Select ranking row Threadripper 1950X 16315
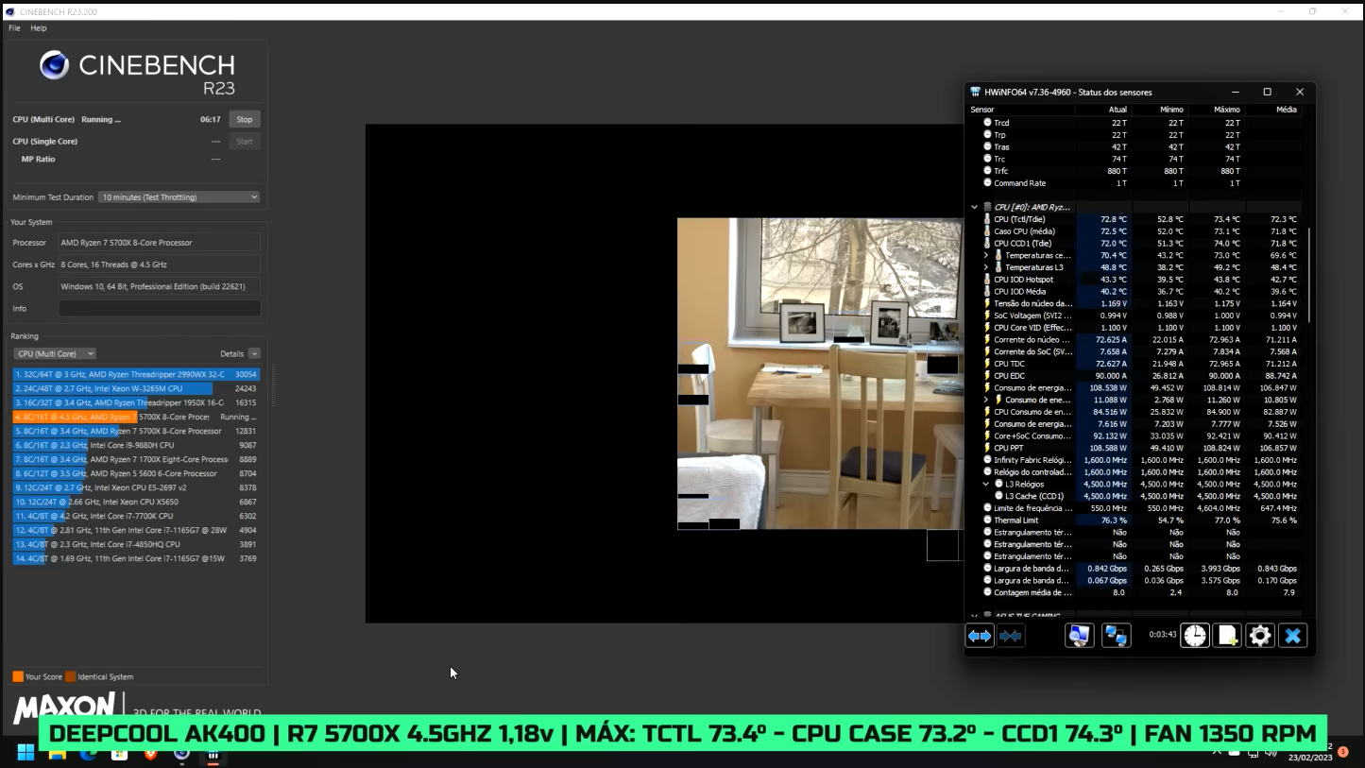Image resolution: width=1365 pixels, height=768 pixels. tap(136, 402)
